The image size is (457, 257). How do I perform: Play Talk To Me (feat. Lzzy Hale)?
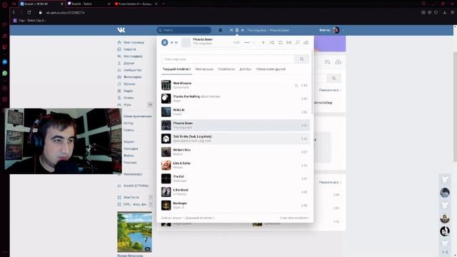click(x=235, y=138)
